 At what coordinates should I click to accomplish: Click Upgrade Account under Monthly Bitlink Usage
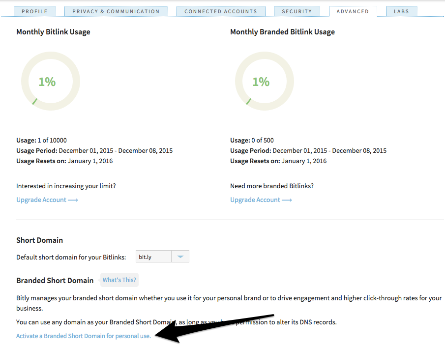click(47, 200)
